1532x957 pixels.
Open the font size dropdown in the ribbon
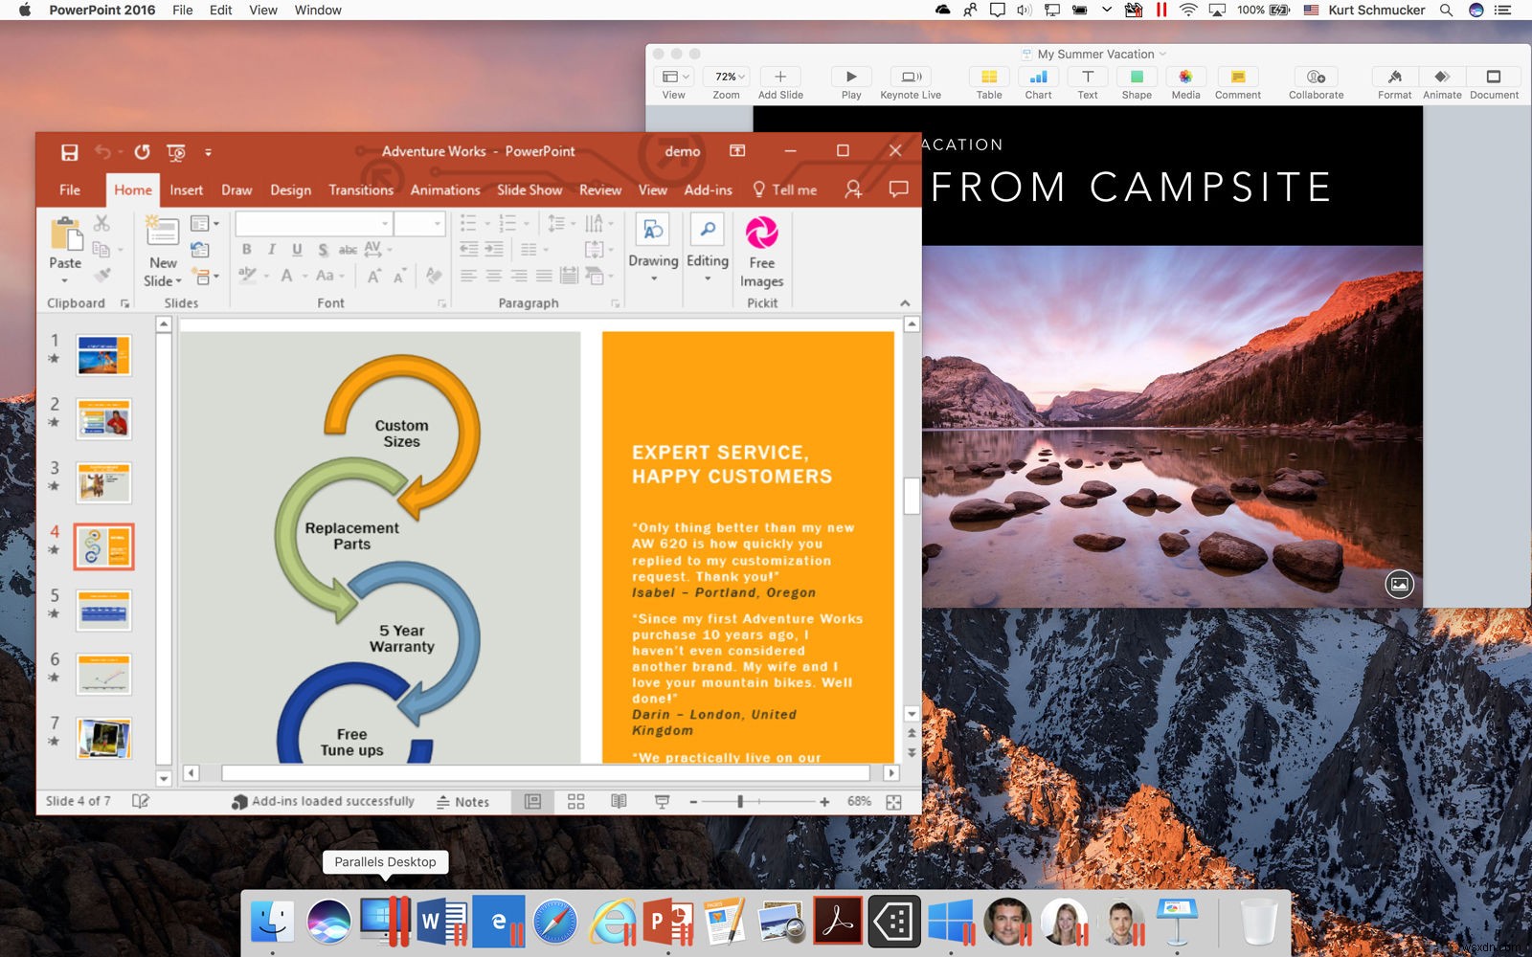(x=436, y=222)
